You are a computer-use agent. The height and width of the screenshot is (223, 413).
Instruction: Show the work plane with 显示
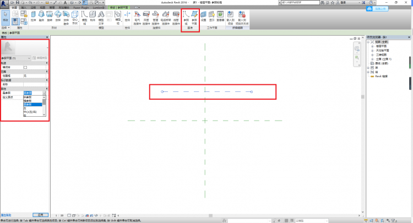212,17
